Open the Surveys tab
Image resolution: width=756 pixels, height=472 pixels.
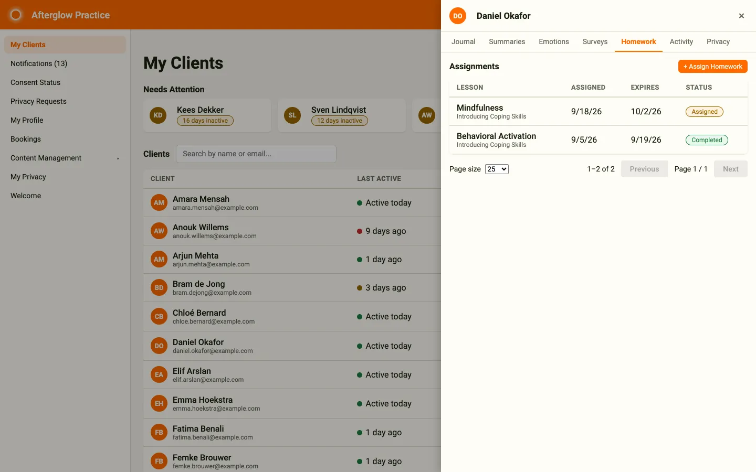point(595,41)
